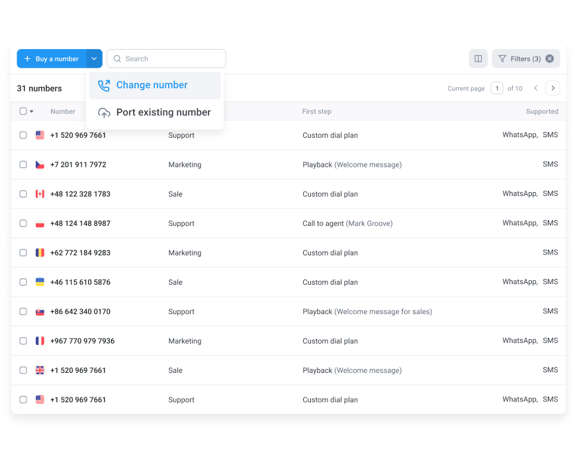This screenshot has width=577, height=457.
Task: Click the column layout icon button
Action: 478,58
